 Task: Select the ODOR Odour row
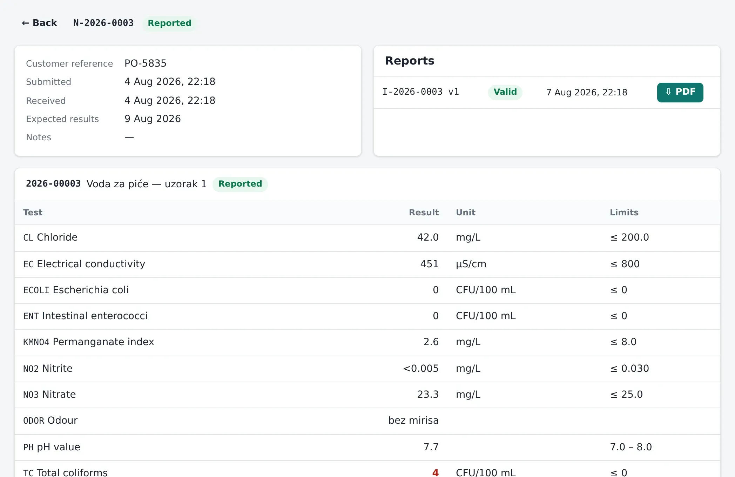(367, 421)
